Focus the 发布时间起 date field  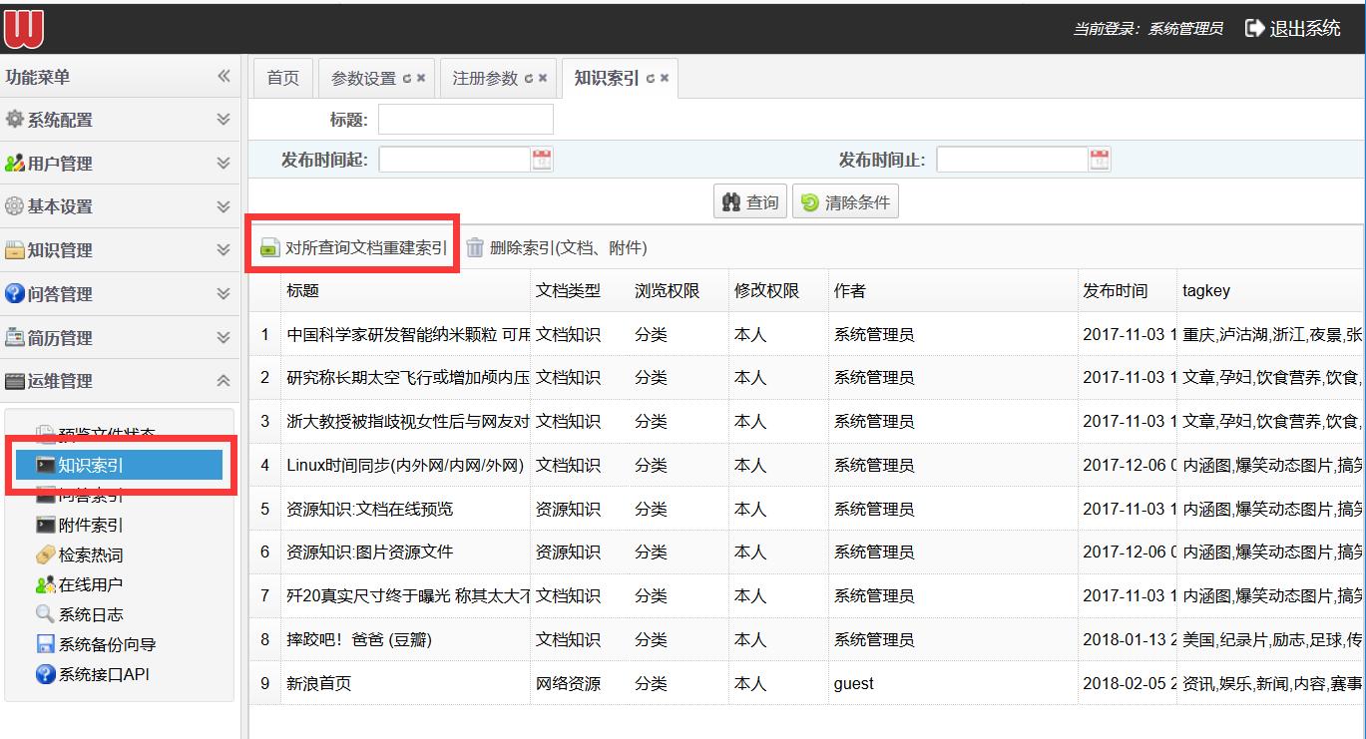click(454, 160)
